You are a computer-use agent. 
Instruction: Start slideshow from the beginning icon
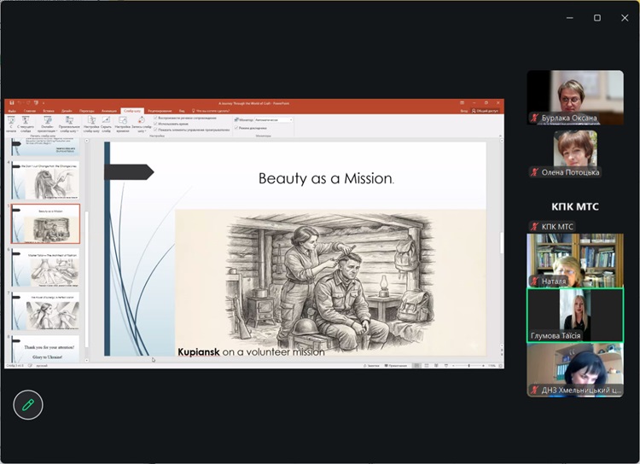[12, 120]
